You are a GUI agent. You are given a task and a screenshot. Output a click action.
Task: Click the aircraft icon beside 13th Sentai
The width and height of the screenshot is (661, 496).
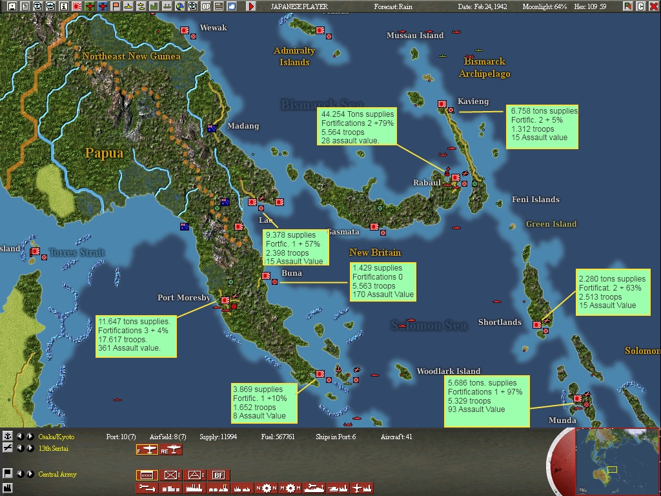[7, 448]
